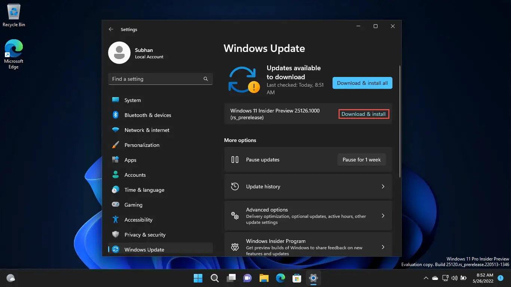Viewport: 511px width, 287px height.
Task: Click the Windows Insider Program icon
Action: (235, 247)
